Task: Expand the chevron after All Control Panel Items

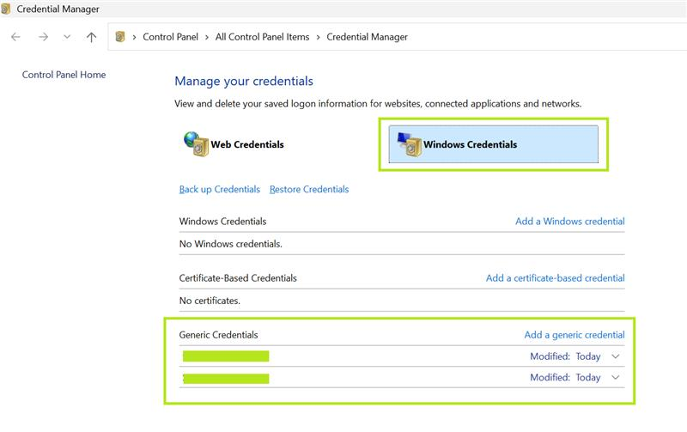Action: click(318, 37)
